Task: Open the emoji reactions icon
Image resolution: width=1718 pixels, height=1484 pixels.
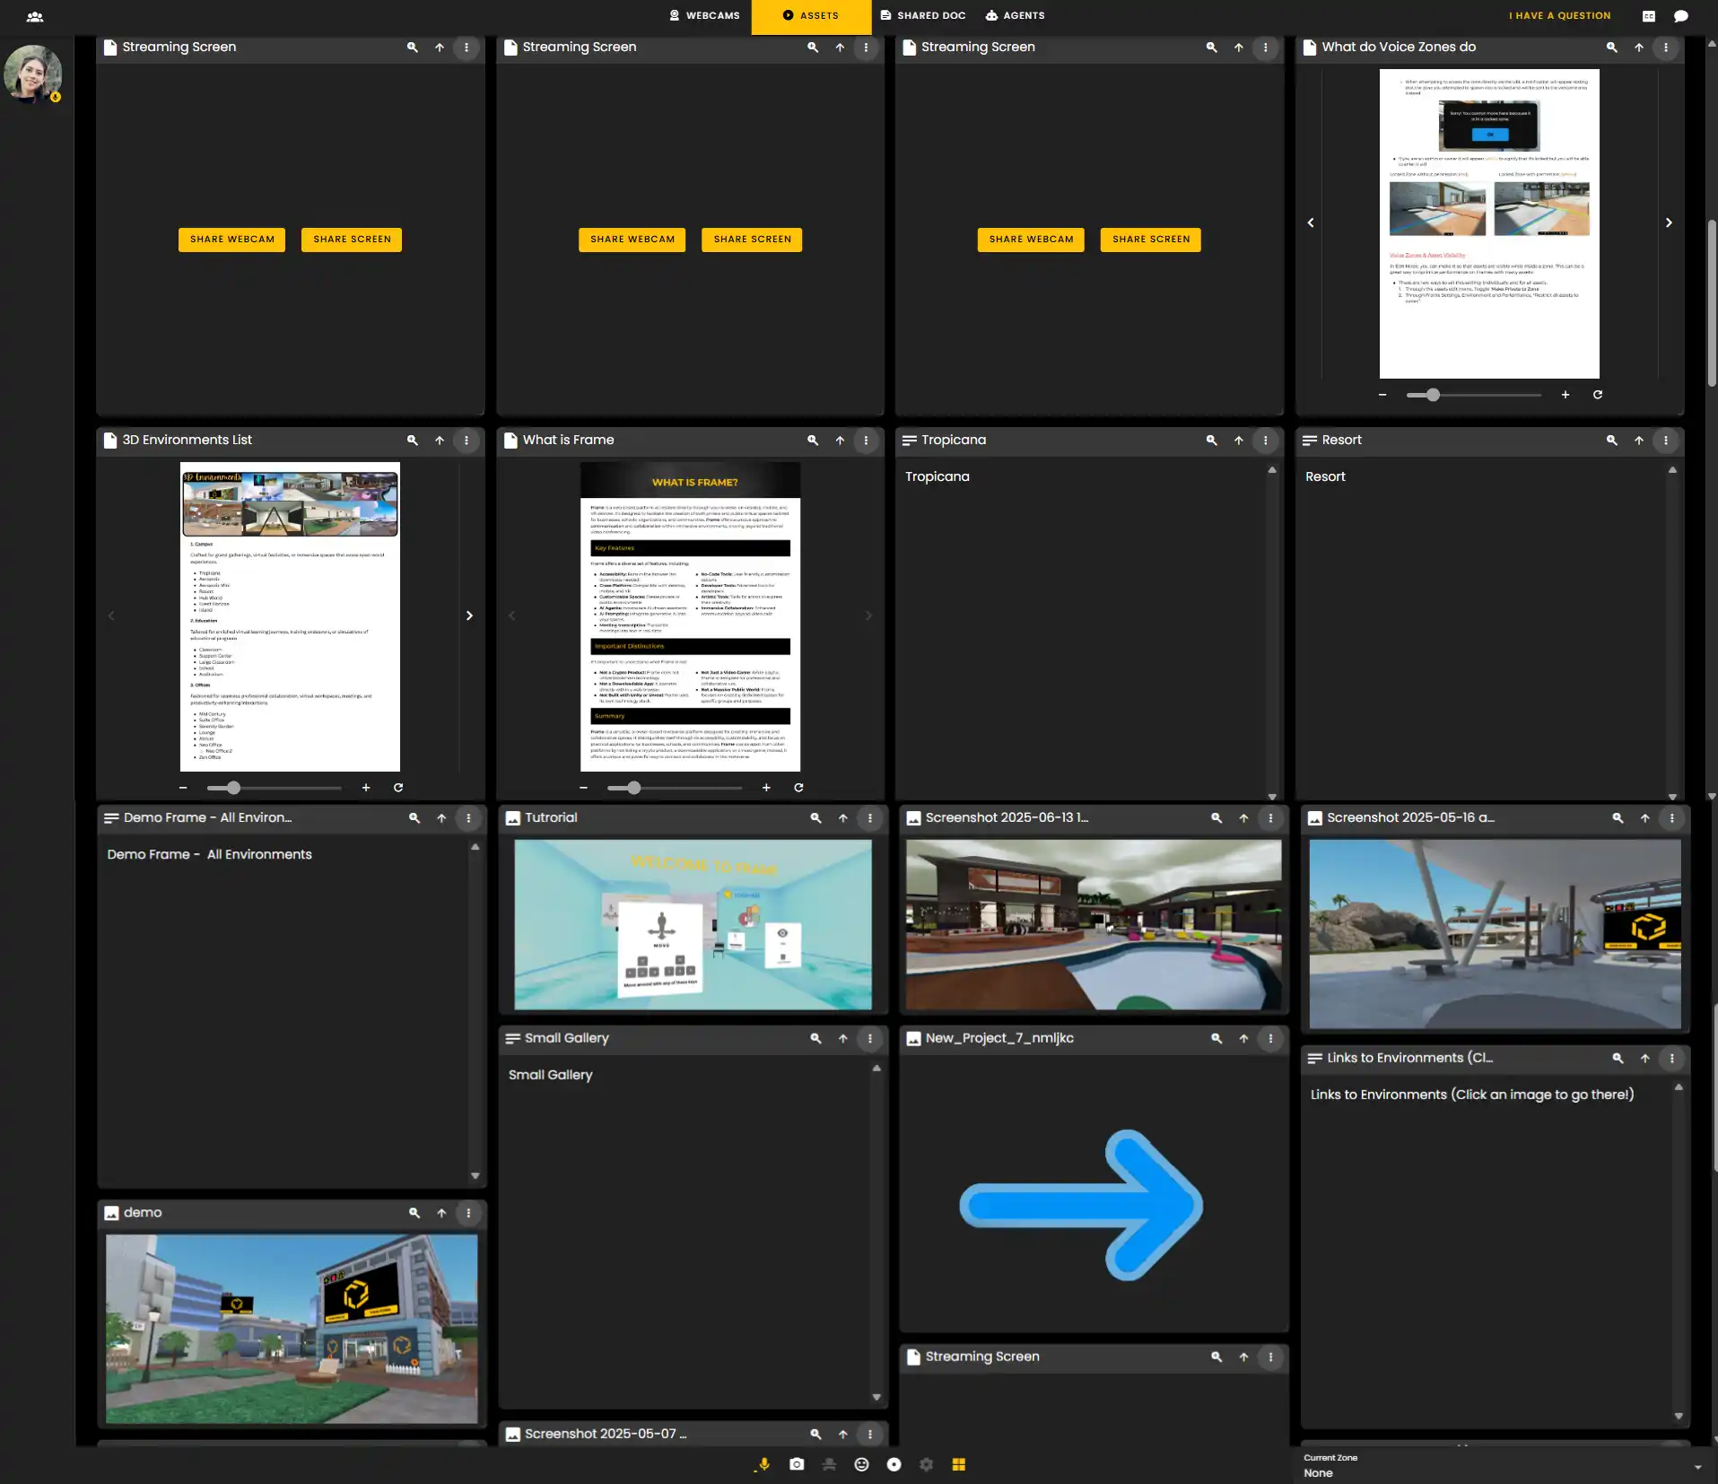Action: (x=861, y=1464)
